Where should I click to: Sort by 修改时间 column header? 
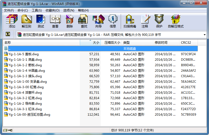(166, 43)
